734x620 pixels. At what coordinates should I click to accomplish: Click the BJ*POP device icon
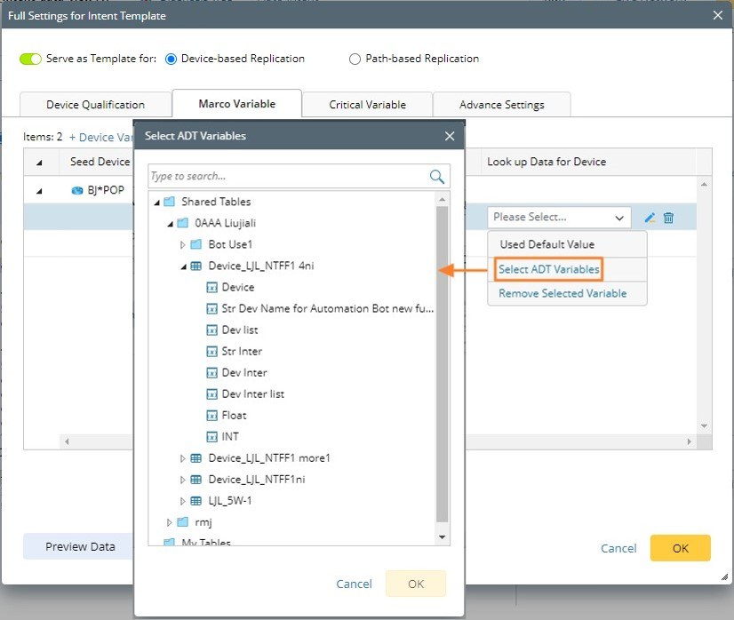click(77, 190)
